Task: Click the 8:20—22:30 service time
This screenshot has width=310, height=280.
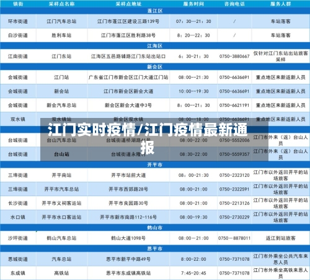Action: 193,35
